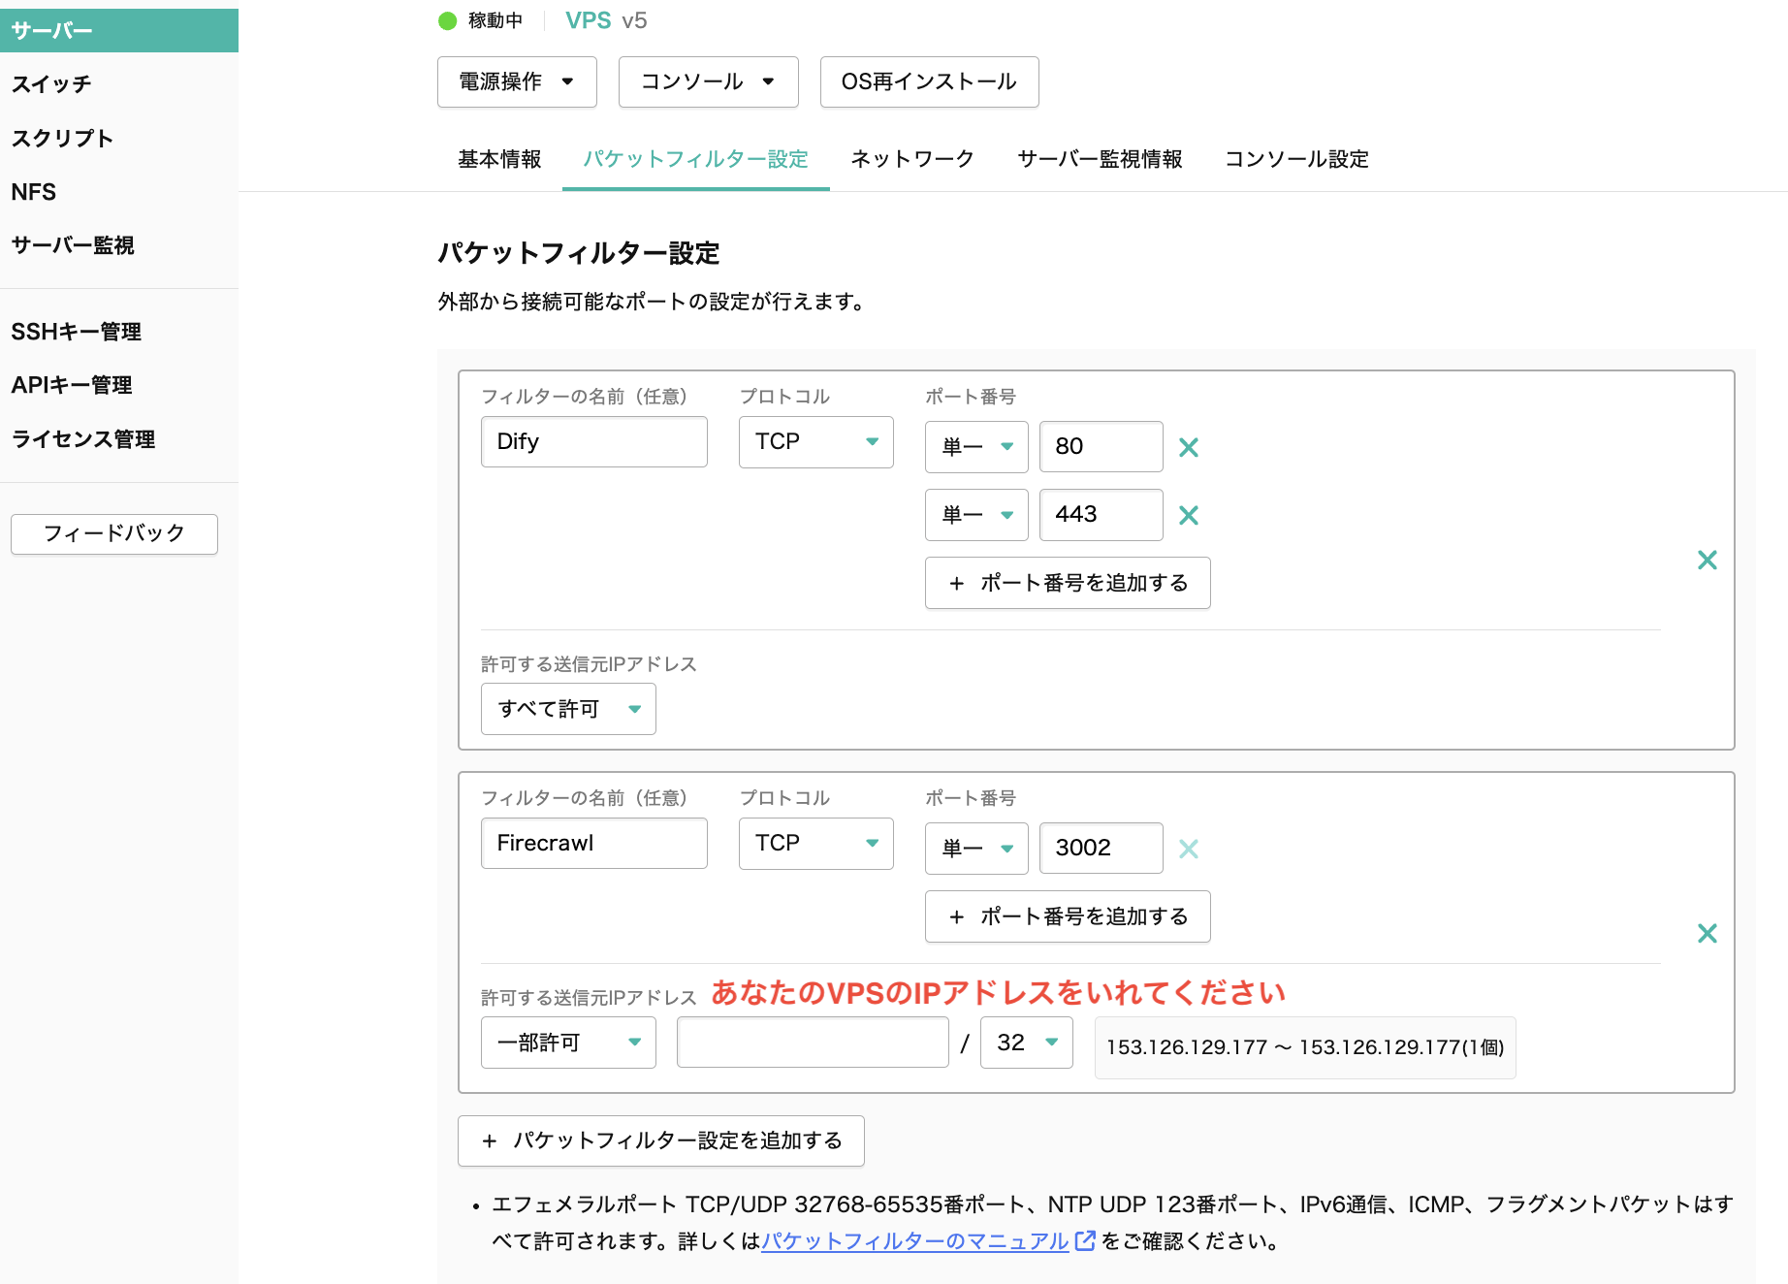Go to the サーバー監視情報 tab
The height and width of the screenshot is (1284, 1788).
1100,159
